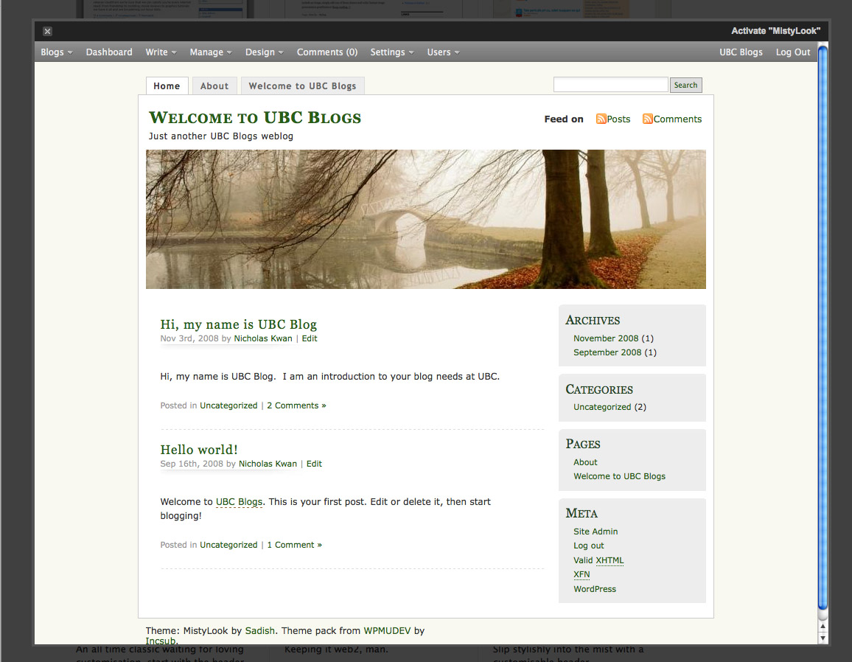Open the WPMUDEV link in footer
The image size is (852, 662).
(387, 630)
